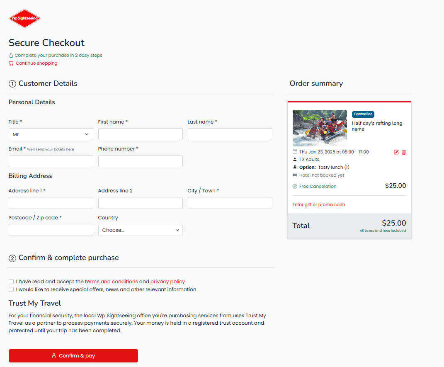Accept the terms and conditions checkbox

(x=11, y=282)
